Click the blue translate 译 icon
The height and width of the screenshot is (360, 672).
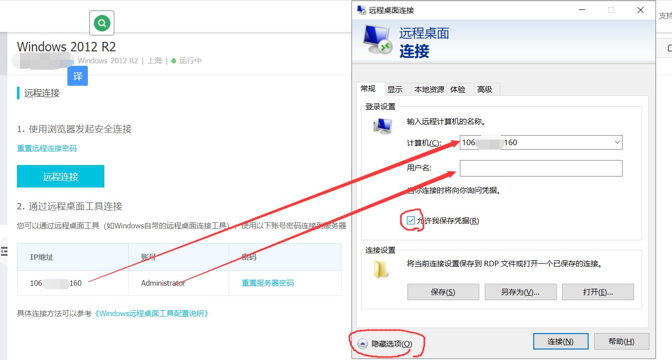point(78,76)
